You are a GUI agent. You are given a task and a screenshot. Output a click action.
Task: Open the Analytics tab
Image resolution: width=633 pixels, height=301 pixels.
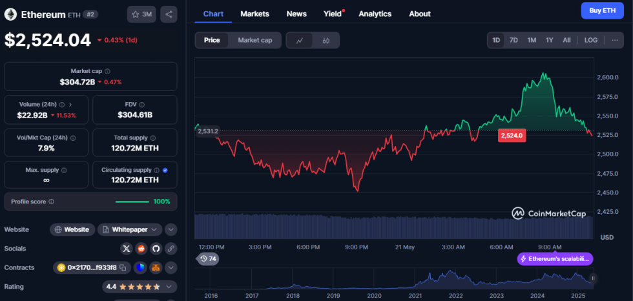375,14
